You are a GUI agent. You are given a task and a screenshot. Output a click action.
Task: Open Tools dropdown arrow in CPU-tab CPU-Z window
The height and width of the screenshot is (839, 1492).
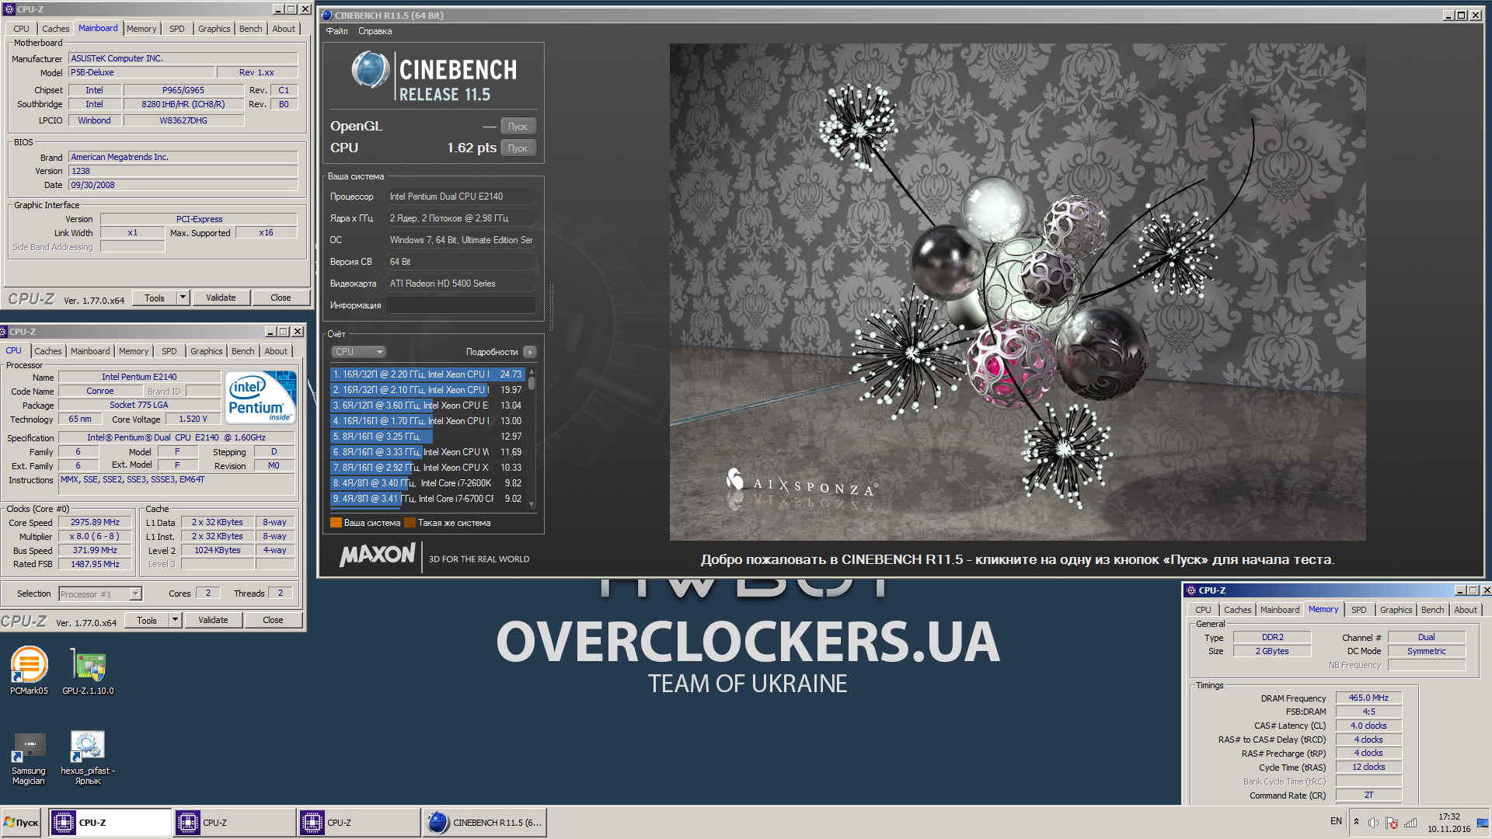point(175,620)
